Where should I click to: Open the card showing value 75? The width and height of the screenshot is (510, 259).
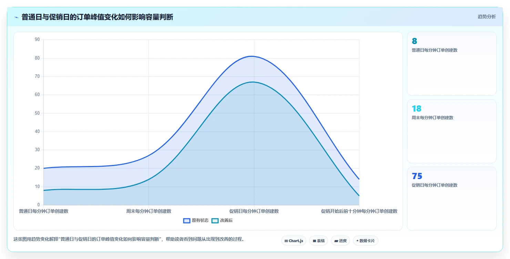tap(451, 199)
